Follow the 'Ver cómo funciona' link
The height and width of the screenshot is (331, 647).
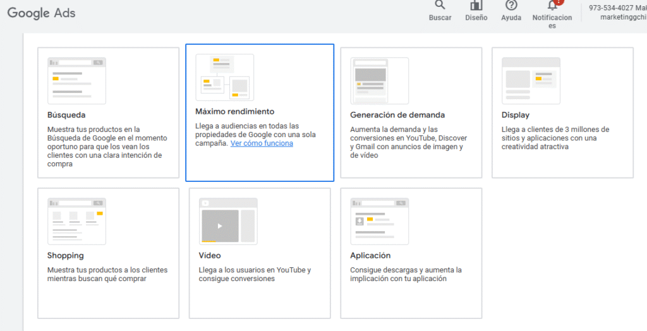point(262,143)
